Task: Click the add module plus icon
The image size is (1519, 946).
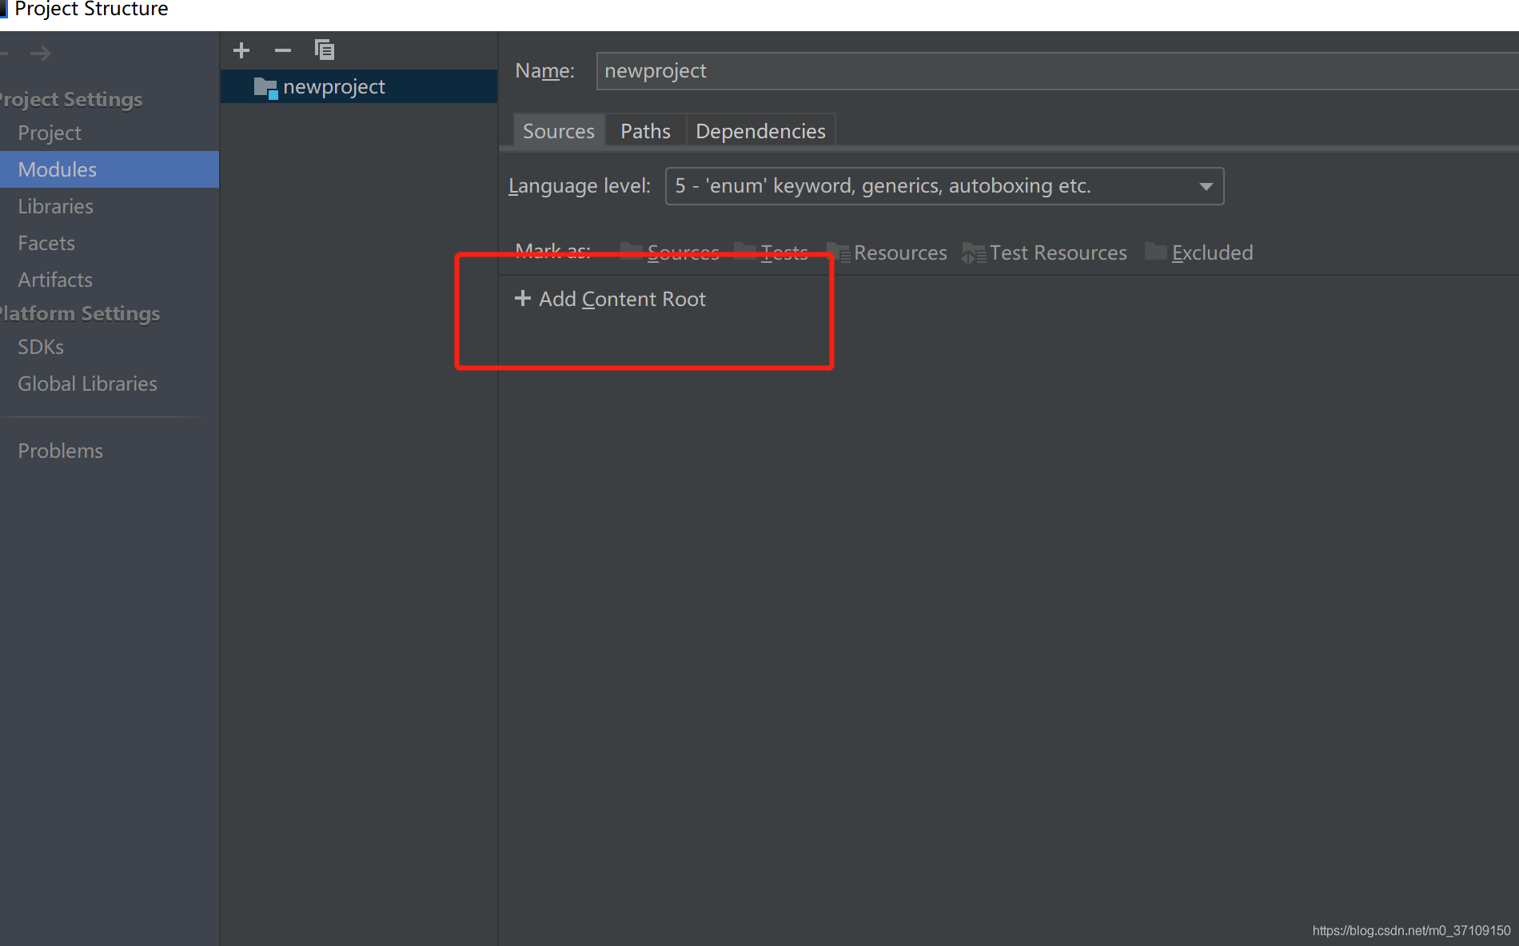Action: [x=241, y=51]
